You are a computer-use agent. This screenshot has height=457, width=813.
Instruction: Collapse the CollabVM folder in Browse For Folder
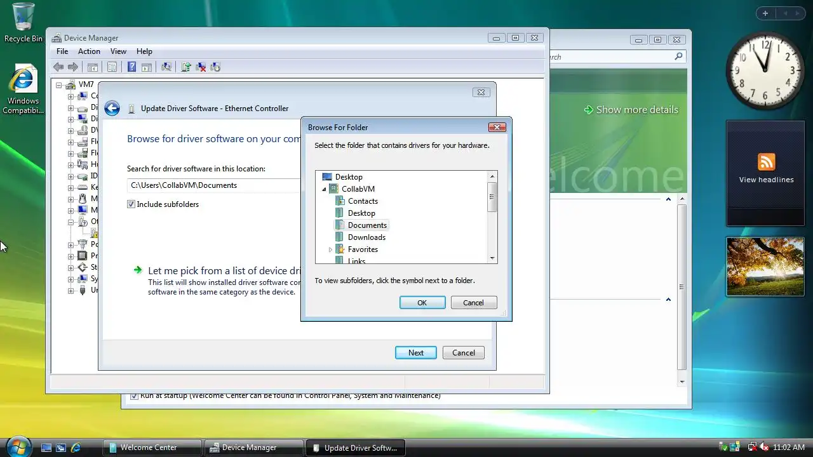(324, 189)
